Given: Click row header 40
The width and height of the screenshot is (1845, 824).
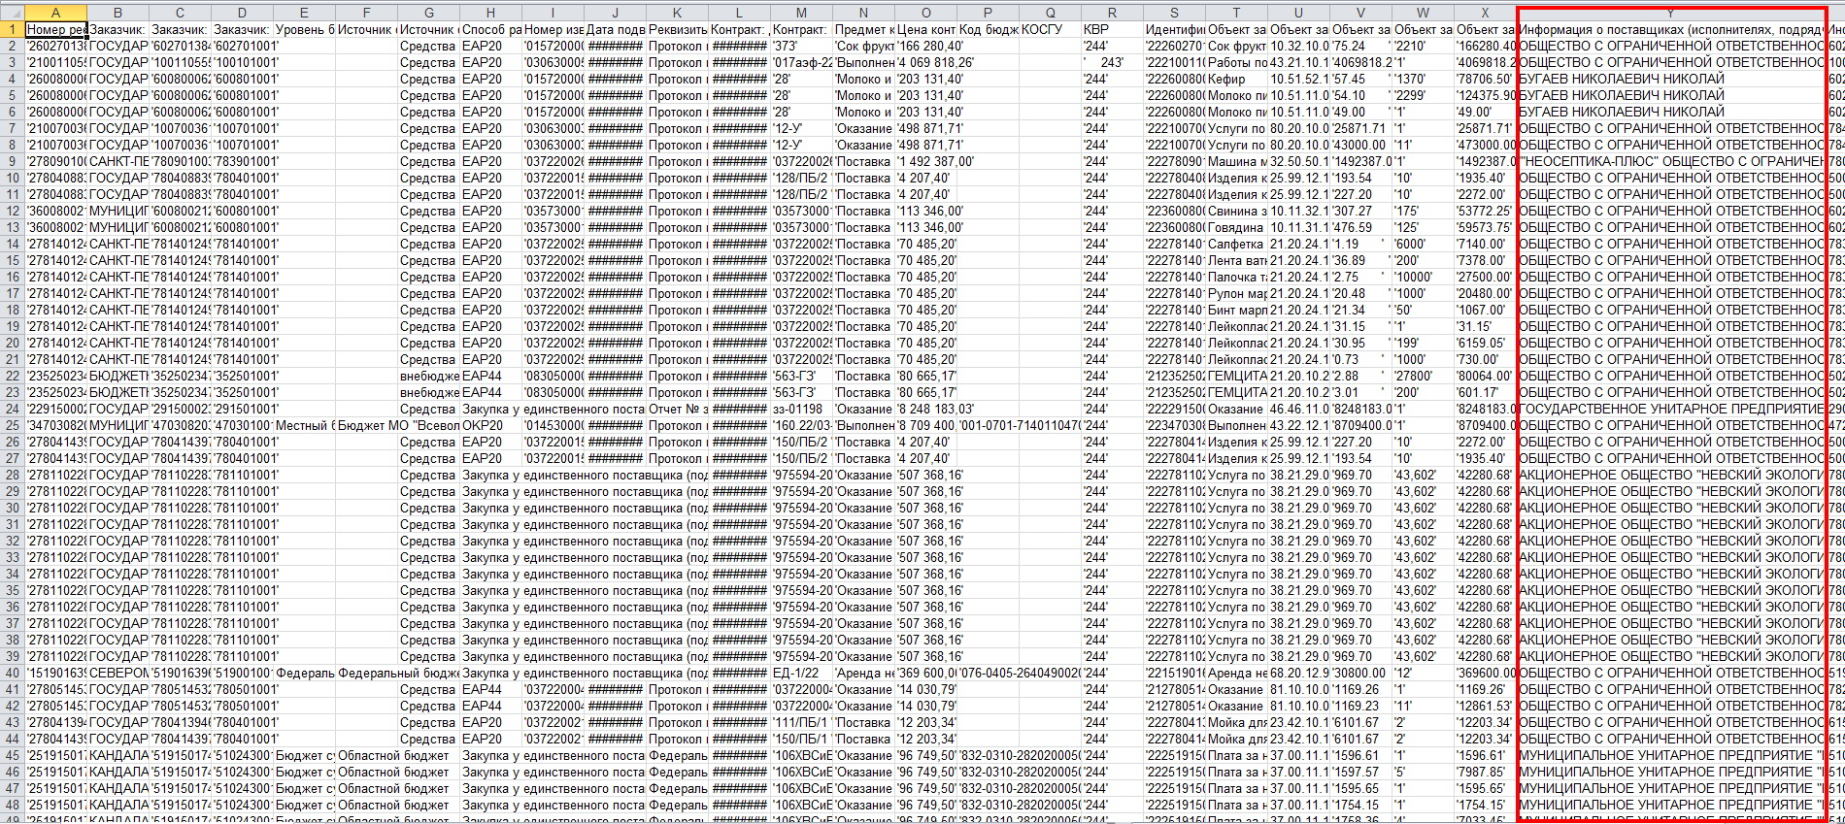Looking at the screenshot, I should pyautogui.click(x=12, y=673).
